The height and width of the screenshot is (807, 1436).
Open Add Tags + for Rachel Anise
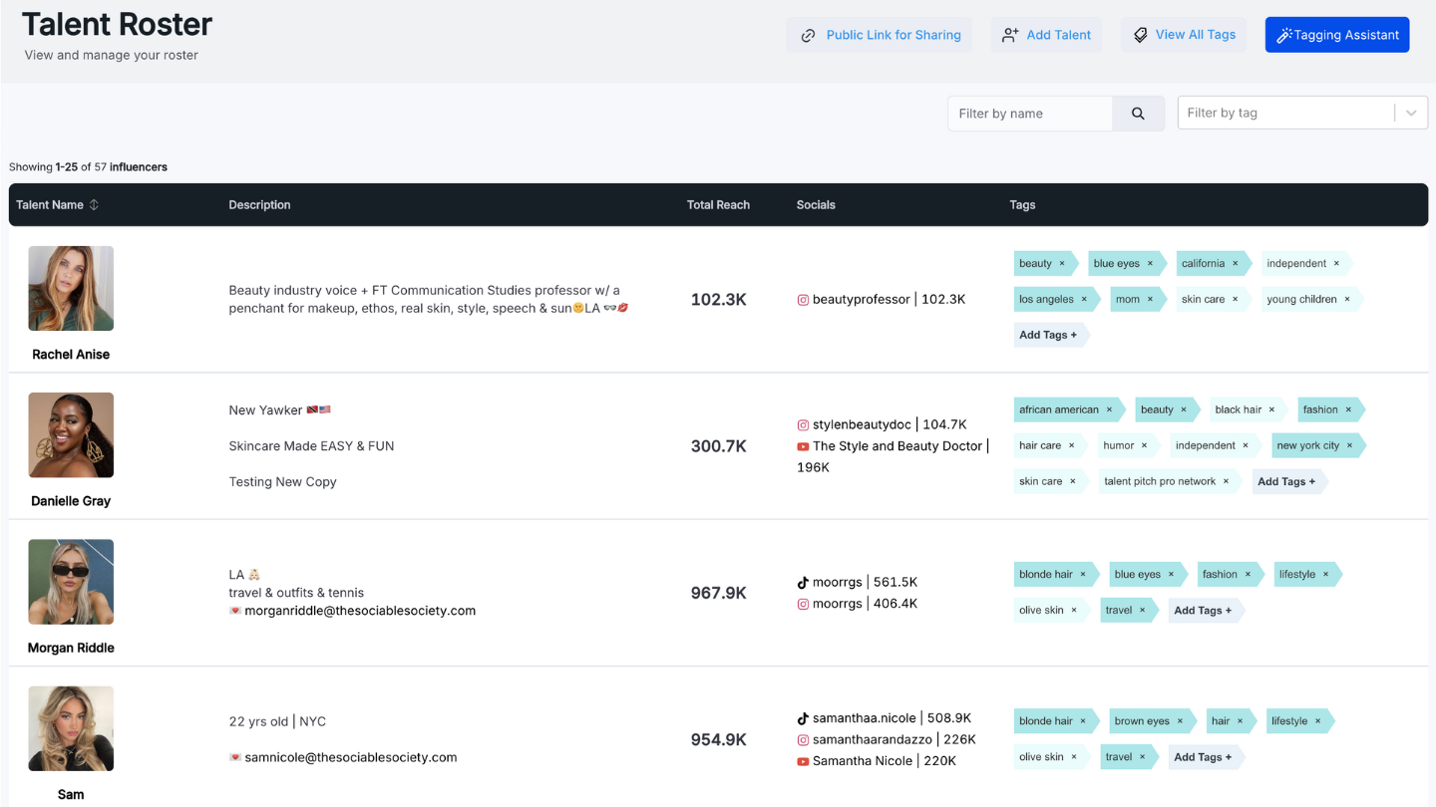click(x=1048, y=336)
